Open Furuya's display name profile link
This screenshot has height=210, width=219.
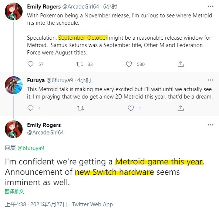point(36,80)
